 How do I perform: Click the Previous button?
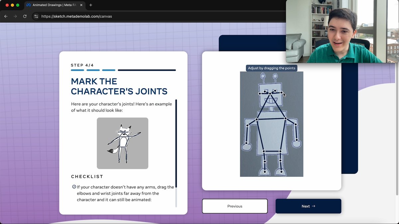pos(235,206)
